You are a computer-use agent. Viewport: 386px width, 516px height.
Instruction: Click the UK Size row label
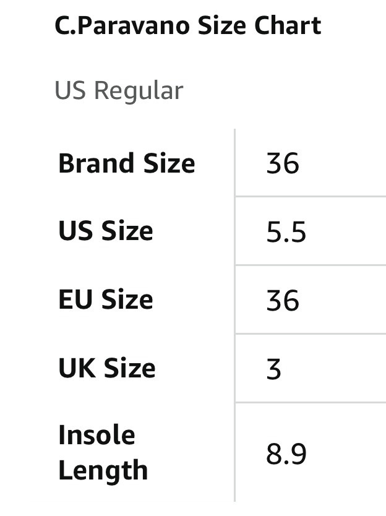[106, 369]
